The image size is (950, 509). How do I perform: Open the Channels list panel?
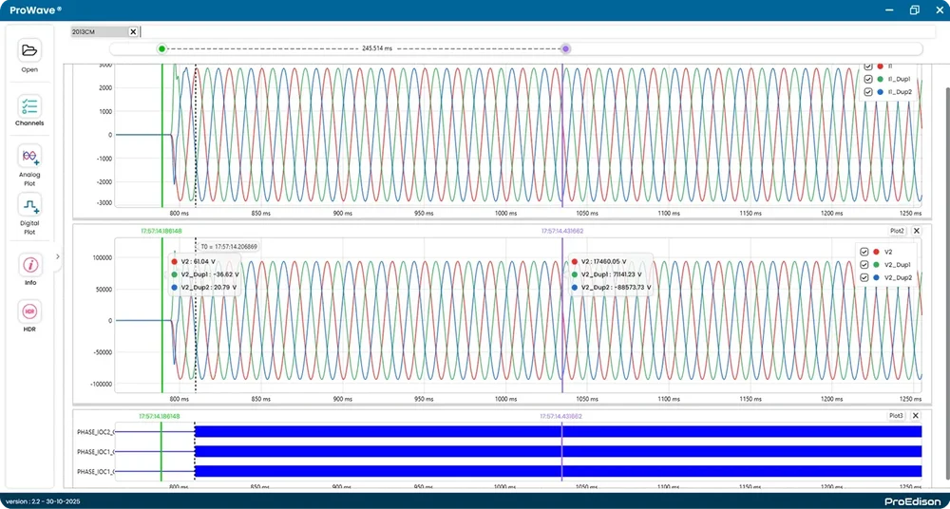click(x=29, y=106)
